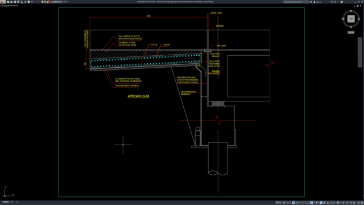Image resolution: width=364 pixels, height=205 pixels.
Task: Open Polar Tracking angle dropdown arrow
Action: 300,203
